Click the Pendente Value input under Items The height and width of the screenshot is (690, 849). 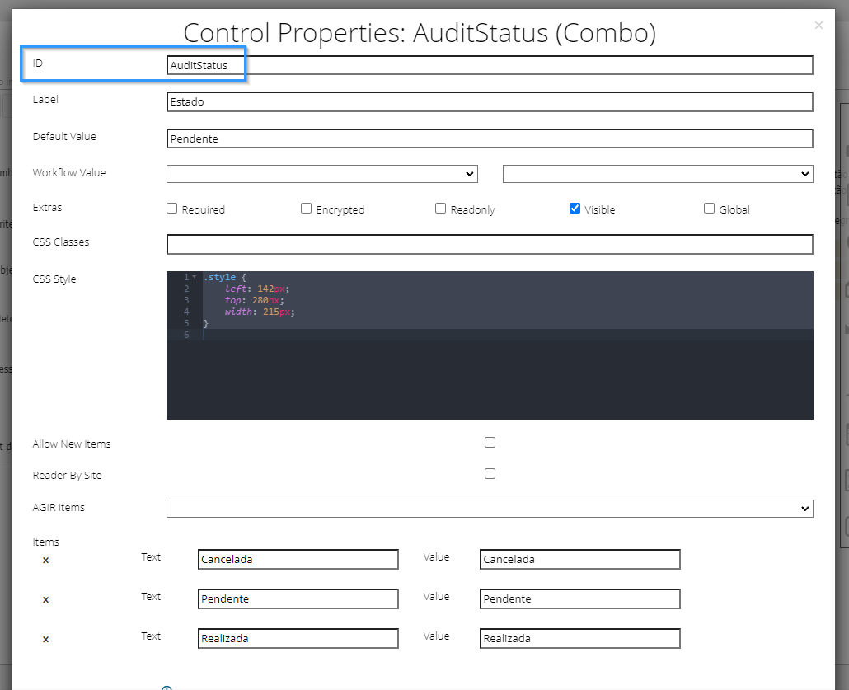pos(580,599)
